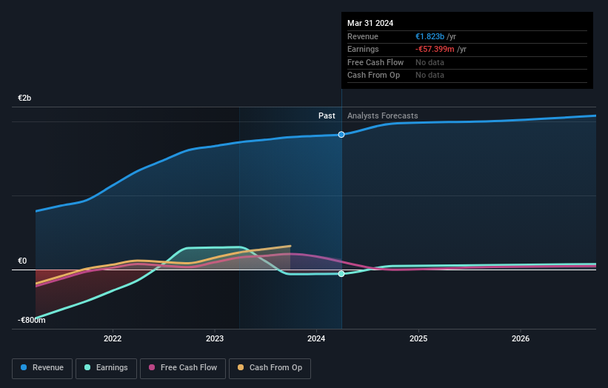The width and height of the screenshot is (608, 388).
Task: Click the €1.823b revenue value in tooltip
Action: click(x=430, y=36)
